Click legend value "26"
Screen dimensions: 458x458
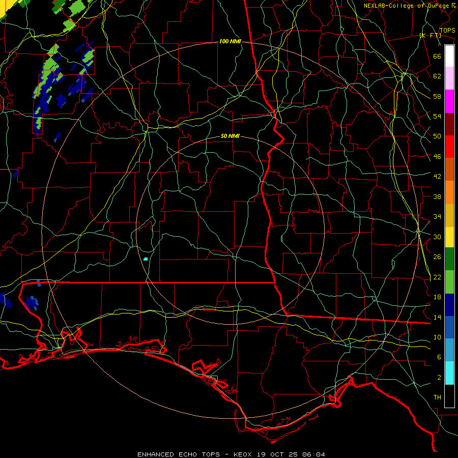pos(437,257)
